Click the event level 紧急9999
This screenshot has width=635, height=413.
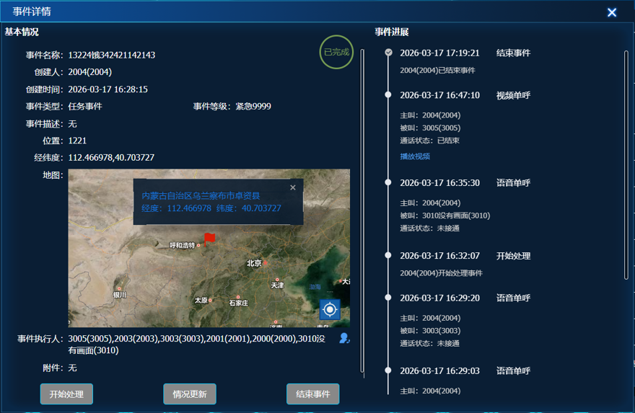coord(253,107)
